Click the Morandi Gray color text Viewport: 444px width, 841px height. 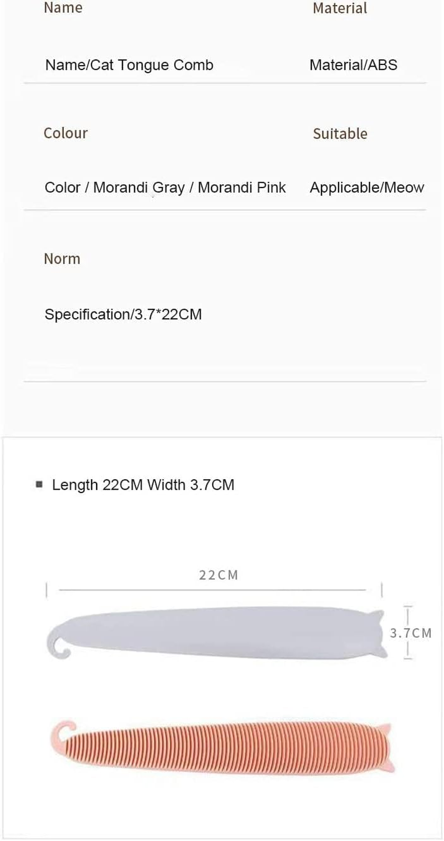[139, 188]
